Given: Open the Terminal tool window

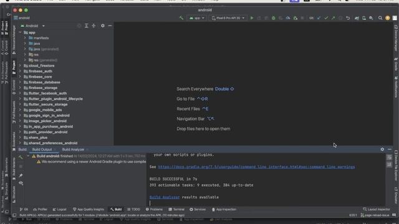Looking at the screenshot, I should coord(176,210).
